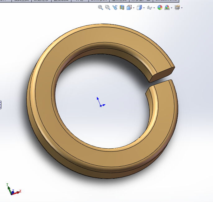Click the Hide/Show Items glasses icon

[x=150, y=8]
